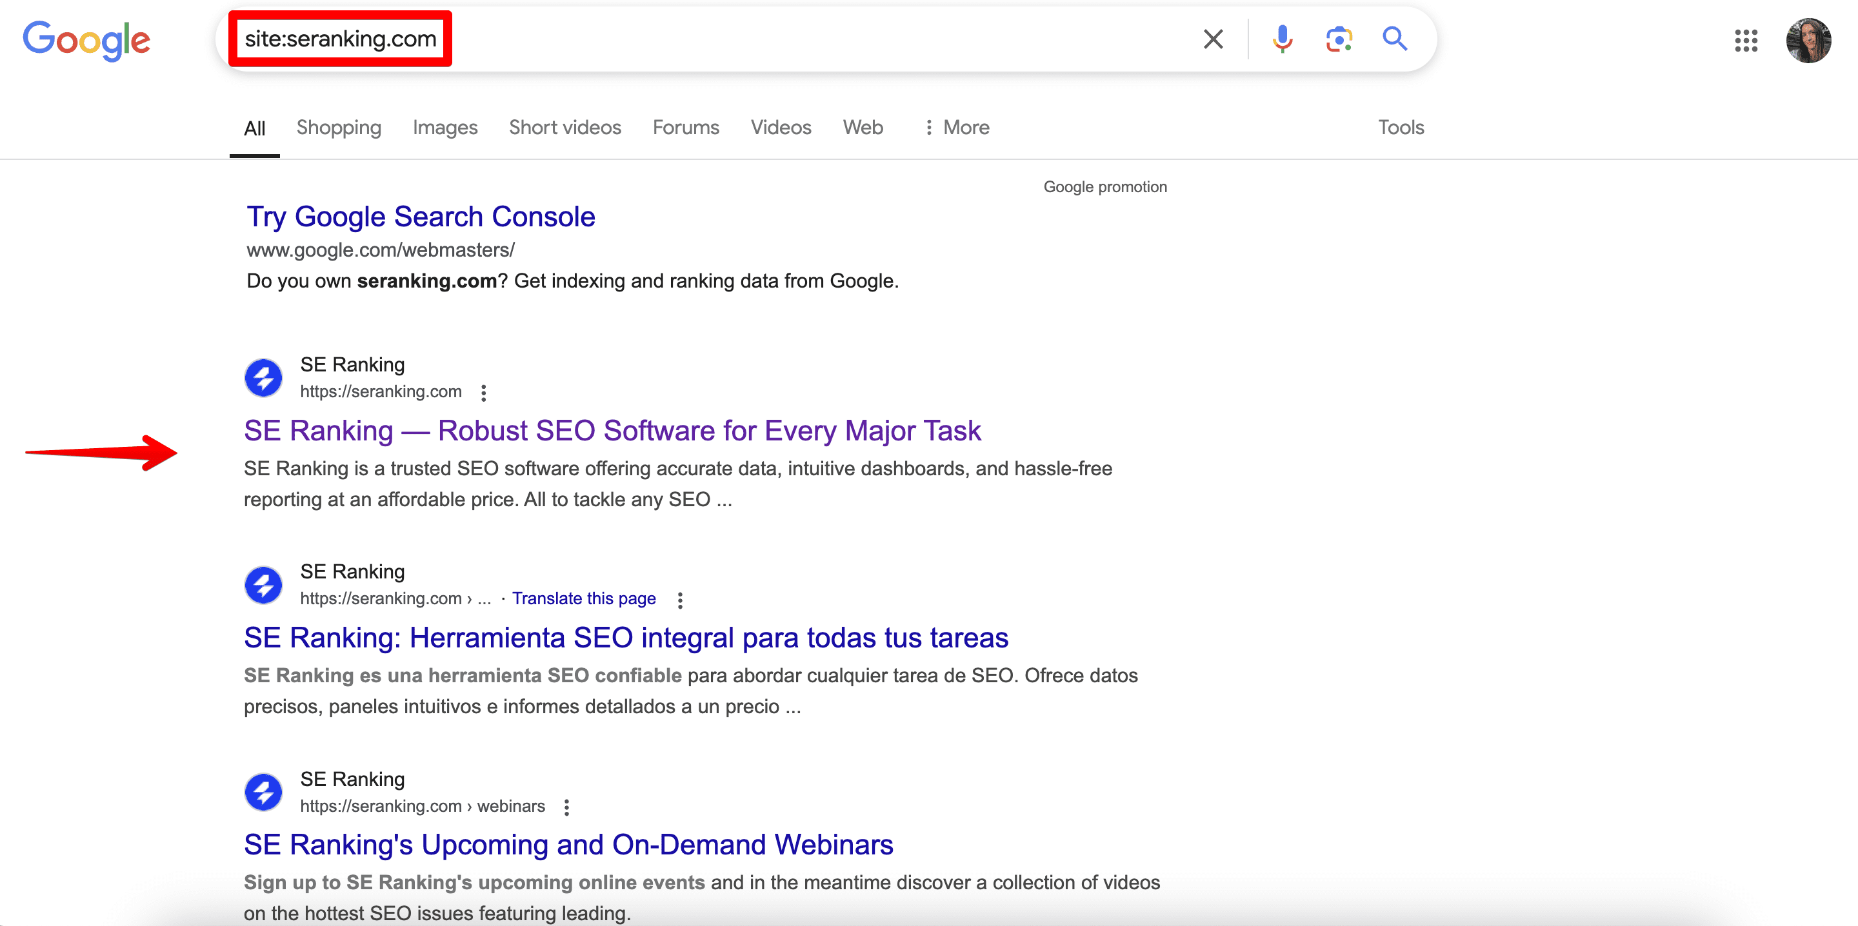Click Translate this page link
1858x926 pixels.
pyautogui.click(x=583, y=598)
